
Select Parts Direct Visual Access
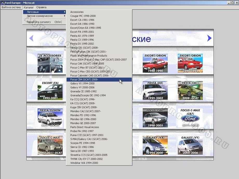pos(99,127)
